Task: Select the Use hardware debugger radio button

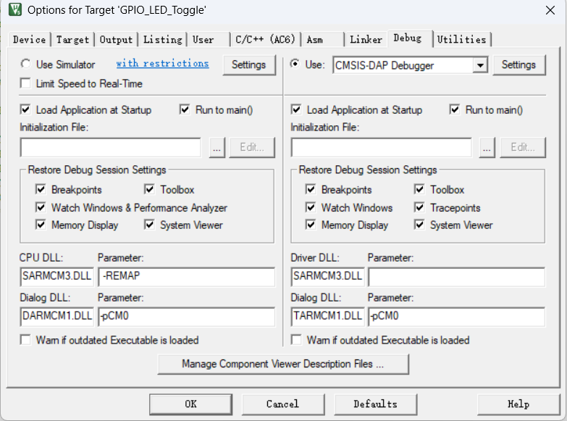Action: click(x=295, y=64)
